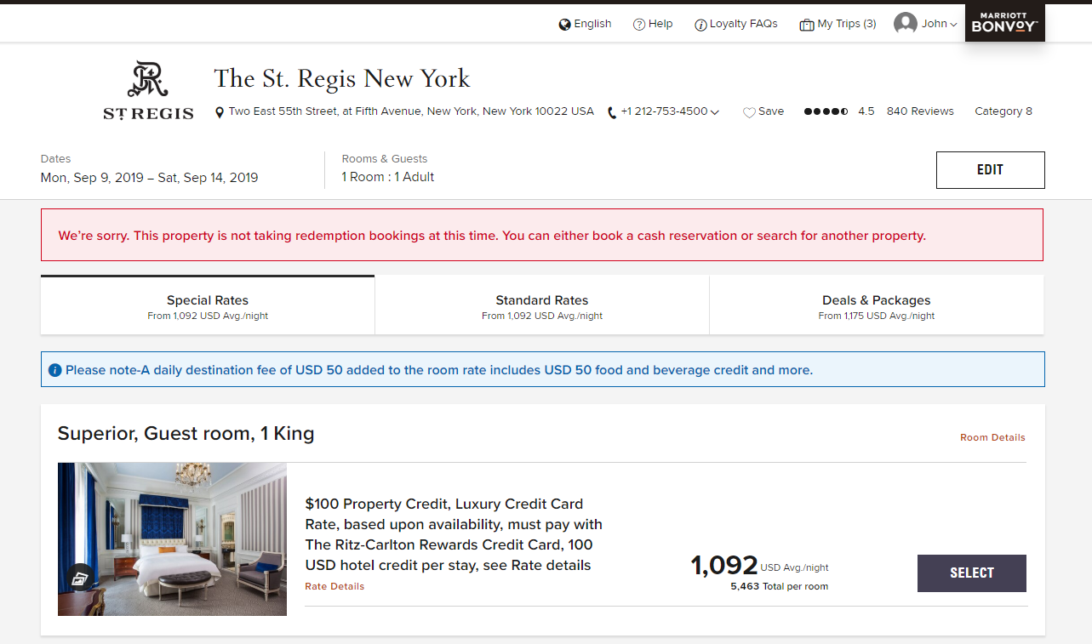
Task: Click John's profile avatar icon
Action: (x=905, y=24)
